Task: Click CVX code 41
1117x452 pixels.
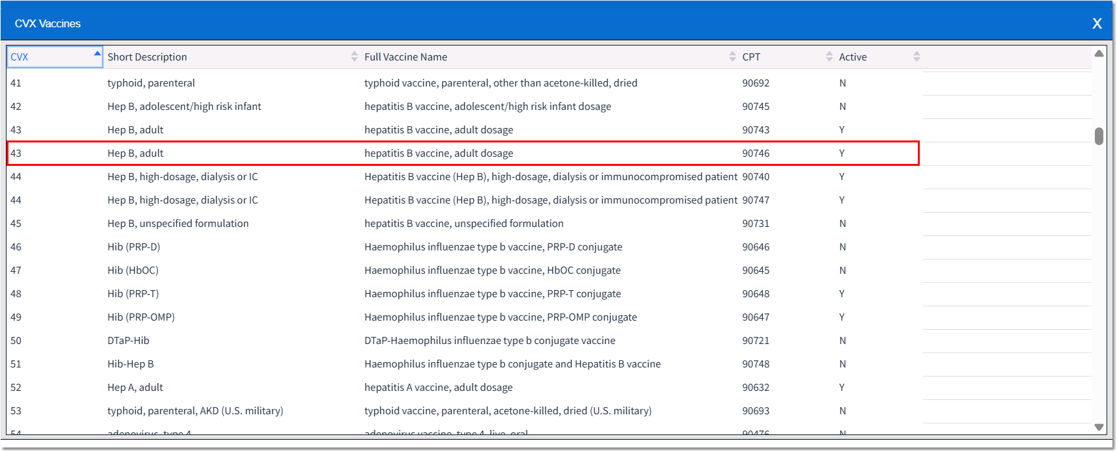Action: (x=16, y=83)
